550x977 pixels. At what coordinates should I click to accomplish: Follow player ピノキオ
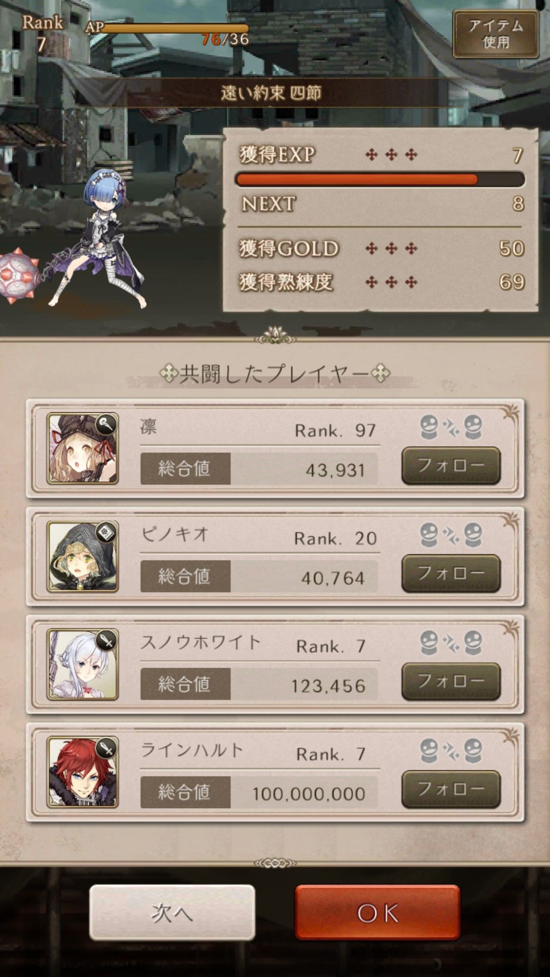point(451,573)
